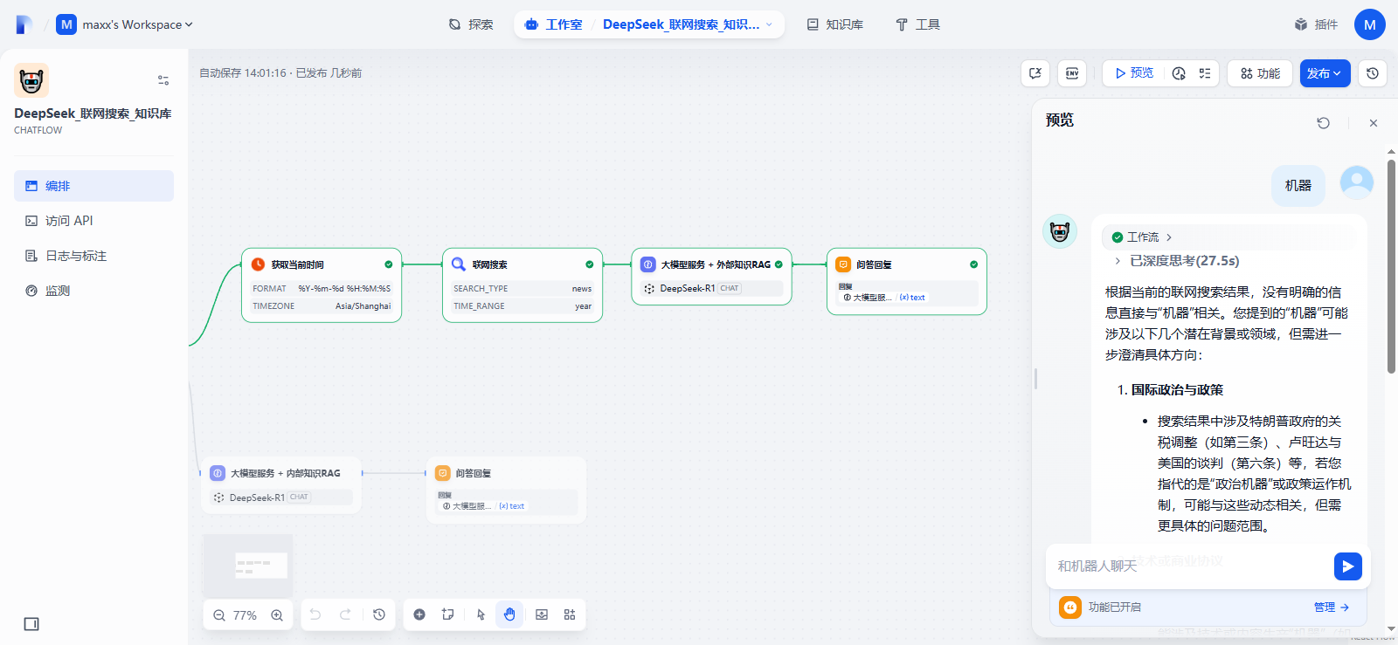Expand 已深度思考(27.5s) thinking details

(x=1176, y=261)
